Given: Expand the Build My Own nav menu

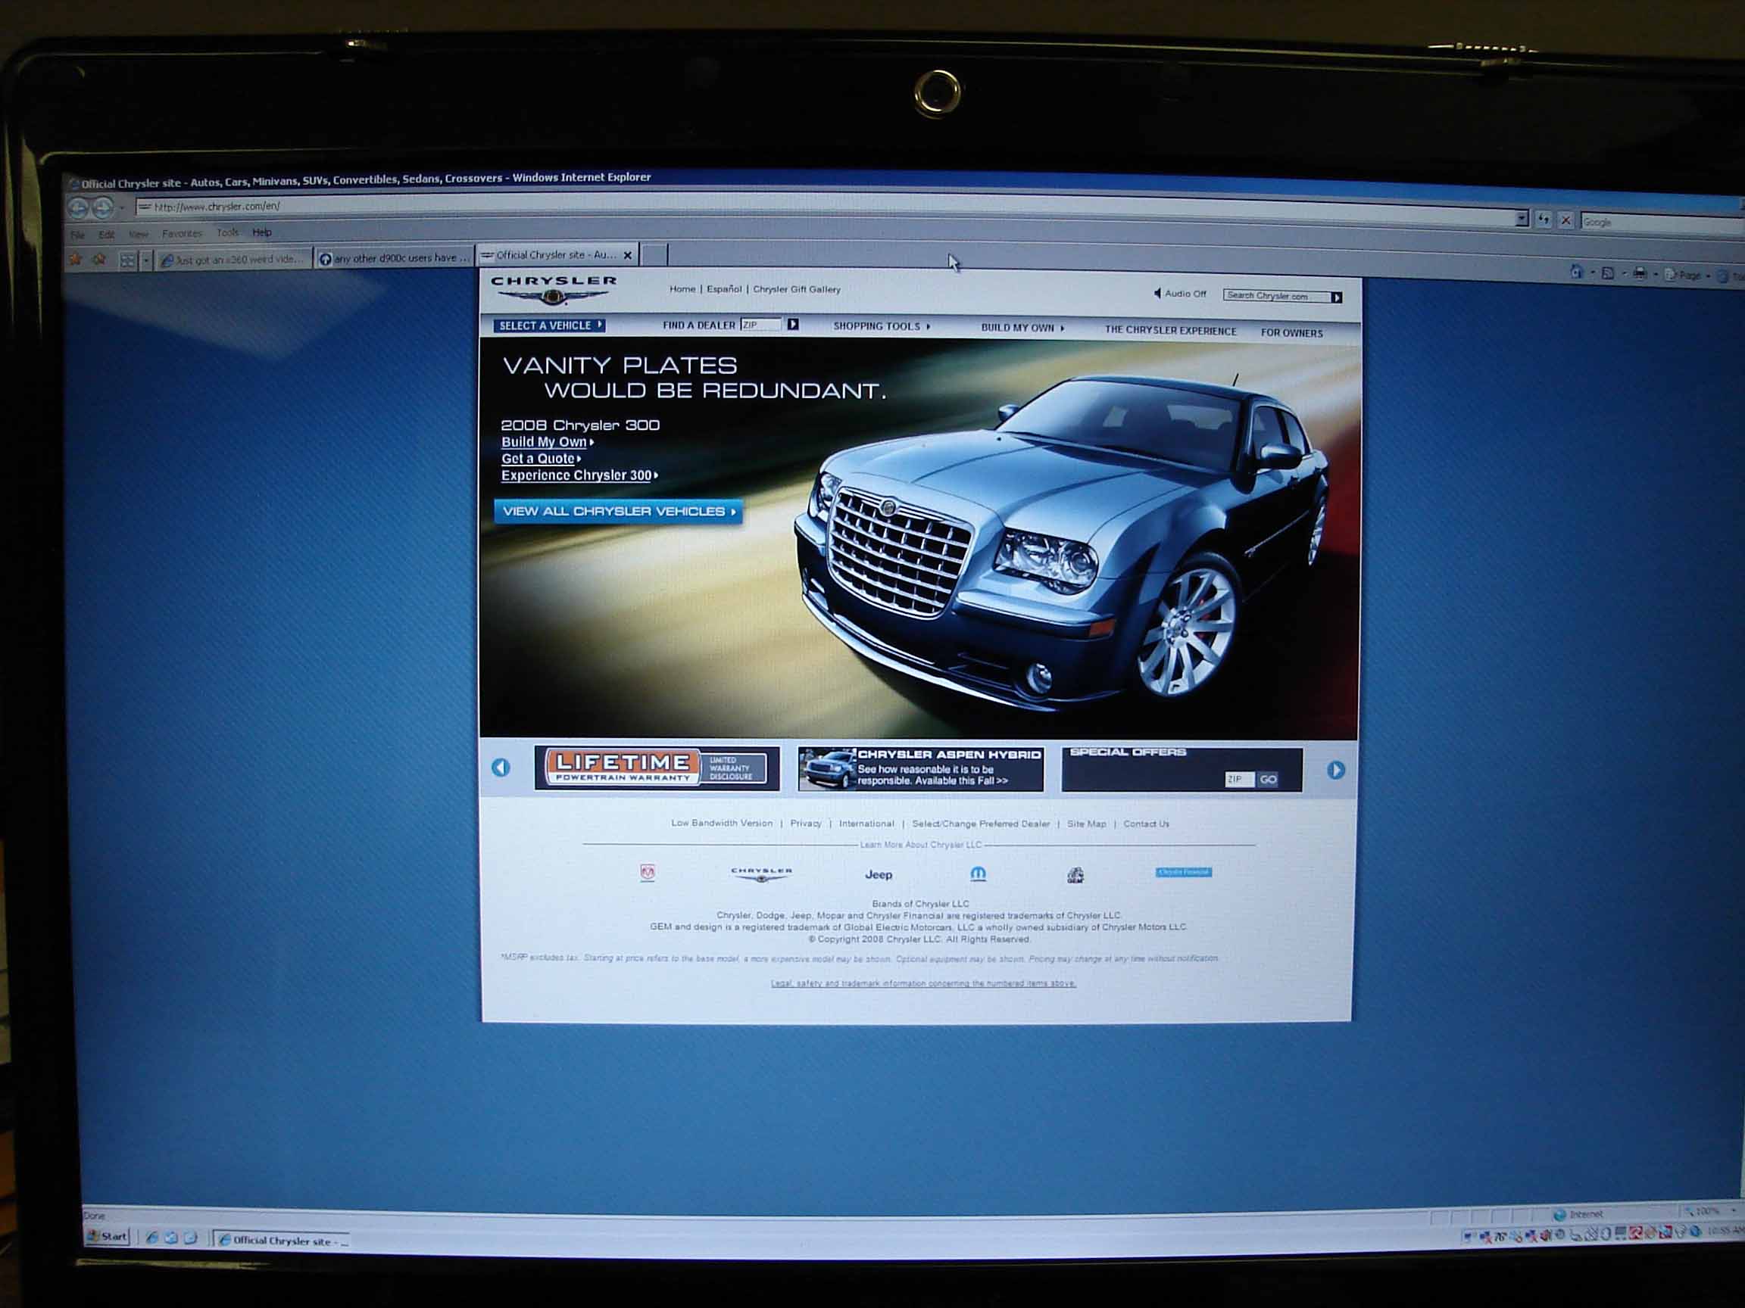Looking at the screenshot, I should coord(1022,328).
